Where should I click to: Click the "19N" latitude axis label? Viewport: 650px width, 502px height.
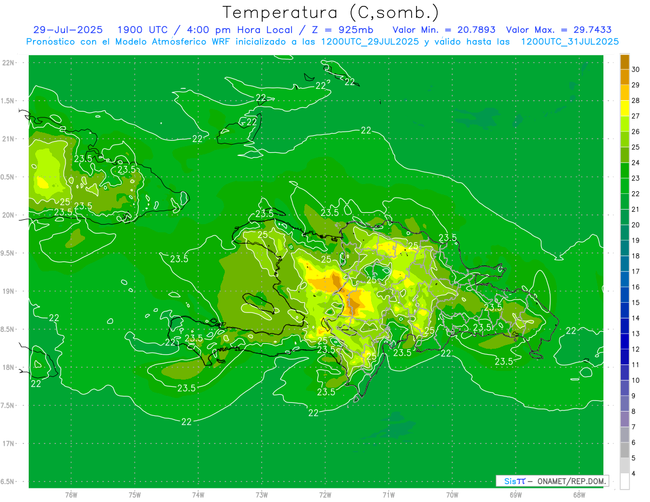point(8,291)
